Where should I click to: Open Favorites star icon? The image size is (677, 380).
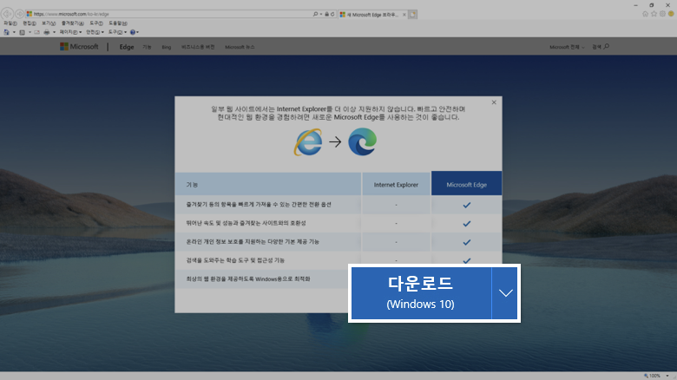point(654,14)
